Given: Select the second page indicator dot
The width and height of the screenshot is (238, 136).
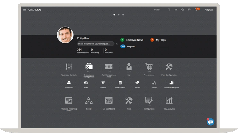Looking at the screenshot, I should pyautogui.click(x=119, y=15).
